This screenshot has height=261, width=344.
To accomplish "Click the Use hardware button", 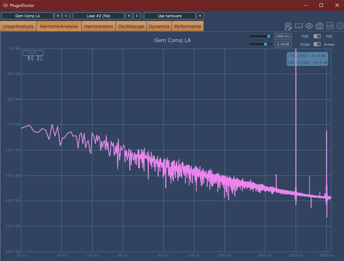I will pyautogui.click(x=170, y=16).
